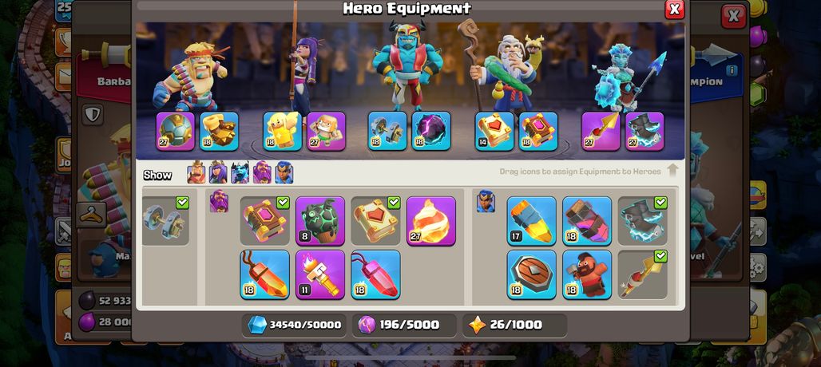Tap the Lavaloon Puppet equipment level 8
821x367 pixels.
pyautogui.click(x=320, y=221)
